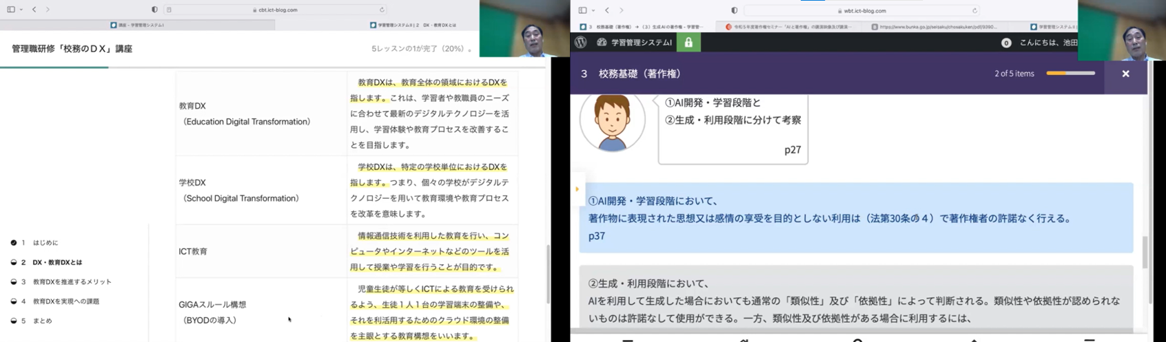This screenshot has width=1166, height=342.
Task: Click the cbt.ict-blog.com address field
Action: tap(276, 10)
